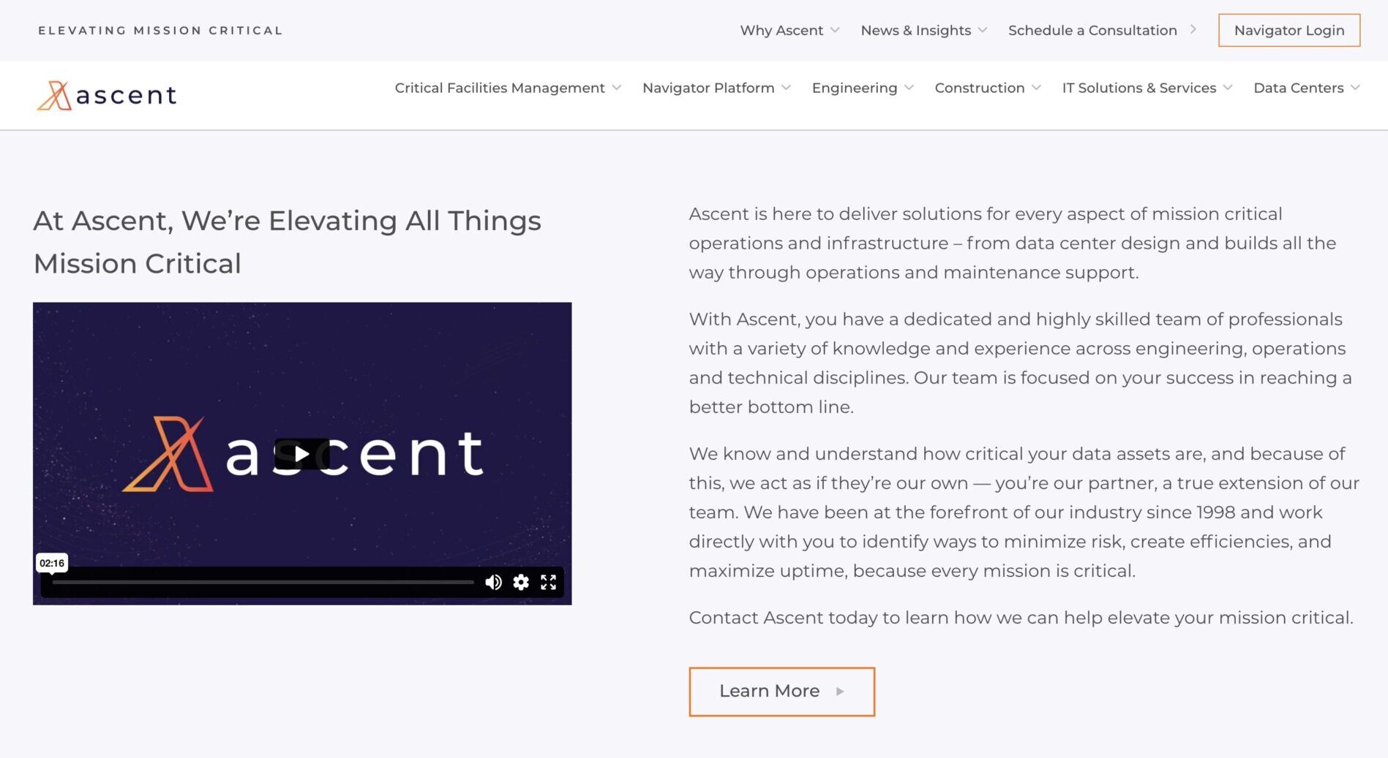Seek along the video progress bar
Screen dimensions: 1388x758
click(x=263, y=582)
